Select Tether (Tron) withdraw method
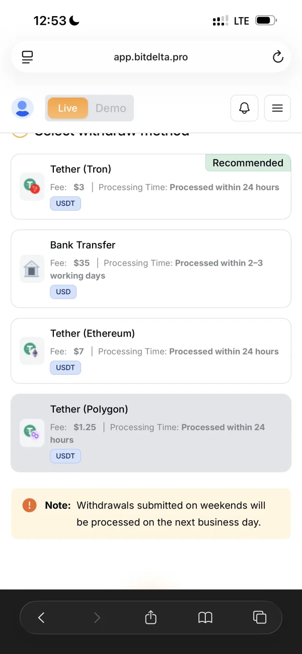 coord(151,187)
